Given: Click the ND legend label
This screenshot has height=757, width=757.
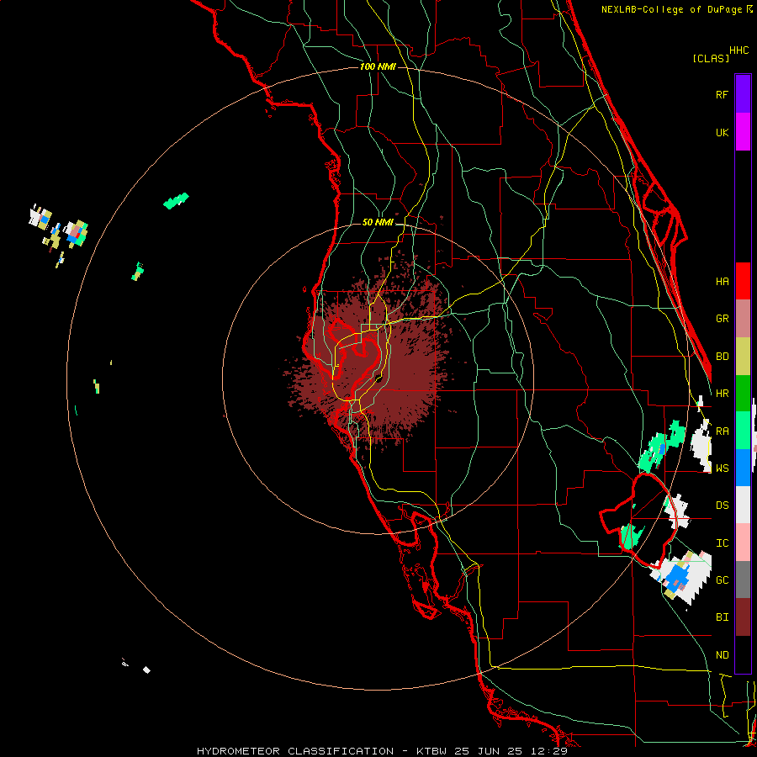Looking at the screenshot, I should point(722,655).
